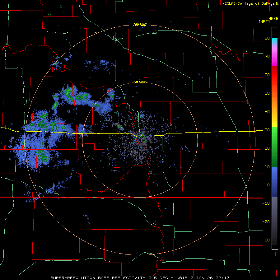This screenshot has width=280, height=280.
Task: Click the 60 value on the dBZ scale
Action: click(267, 75)
